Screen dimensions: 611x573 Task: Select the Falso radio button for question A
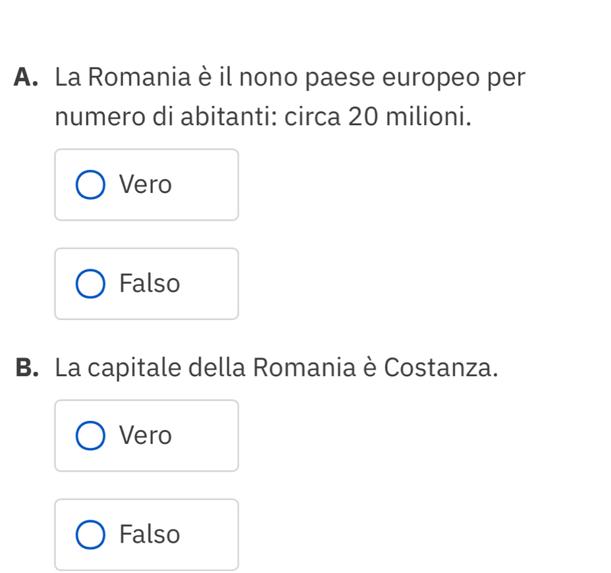coord(90,284)
